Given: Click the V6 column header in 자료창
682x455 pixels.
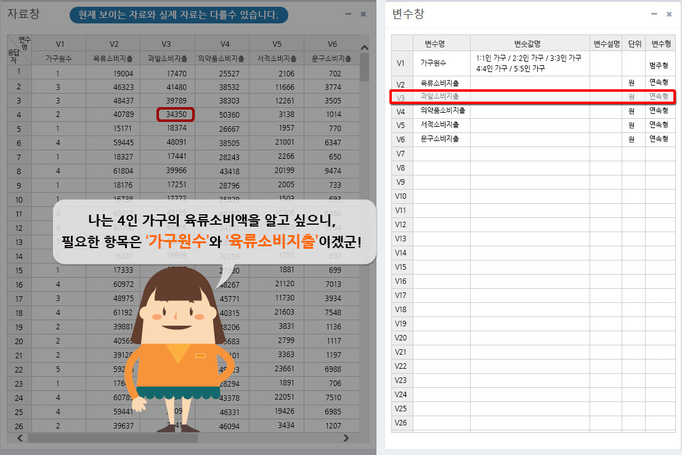Looking at the screenshot, I should [x=332, y=44].
